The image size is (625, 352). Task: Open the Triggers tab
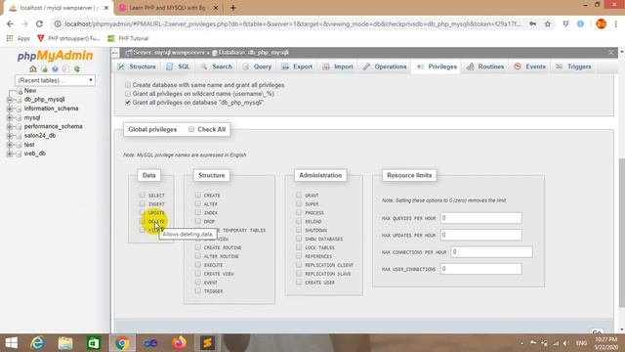pyautogui.click(x=574, y=66)
